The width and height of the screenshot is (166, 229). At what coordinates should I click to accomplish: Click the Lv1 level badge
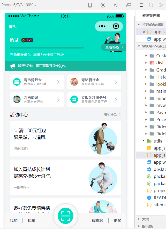coord(27,40)
